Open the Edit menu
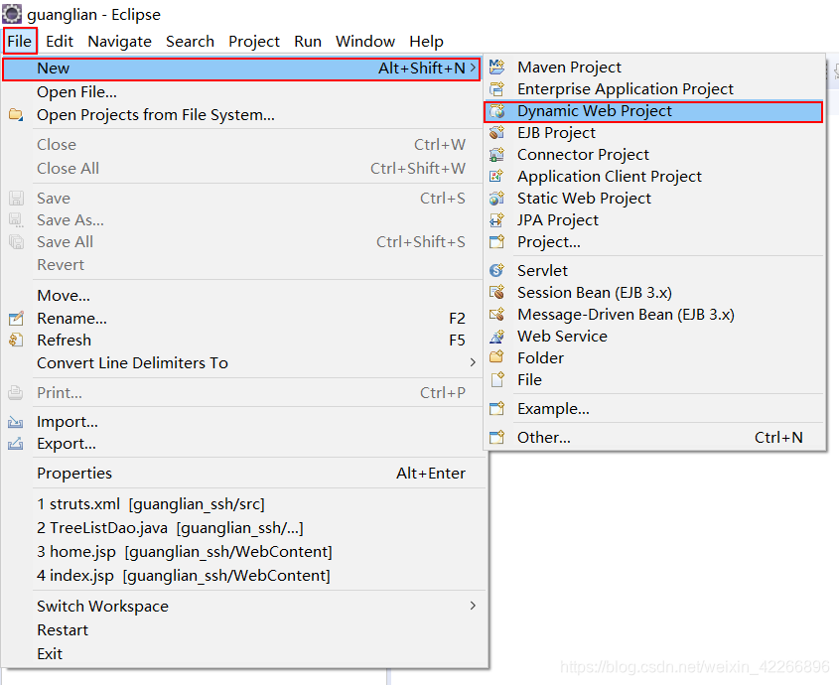 point(60,42)
